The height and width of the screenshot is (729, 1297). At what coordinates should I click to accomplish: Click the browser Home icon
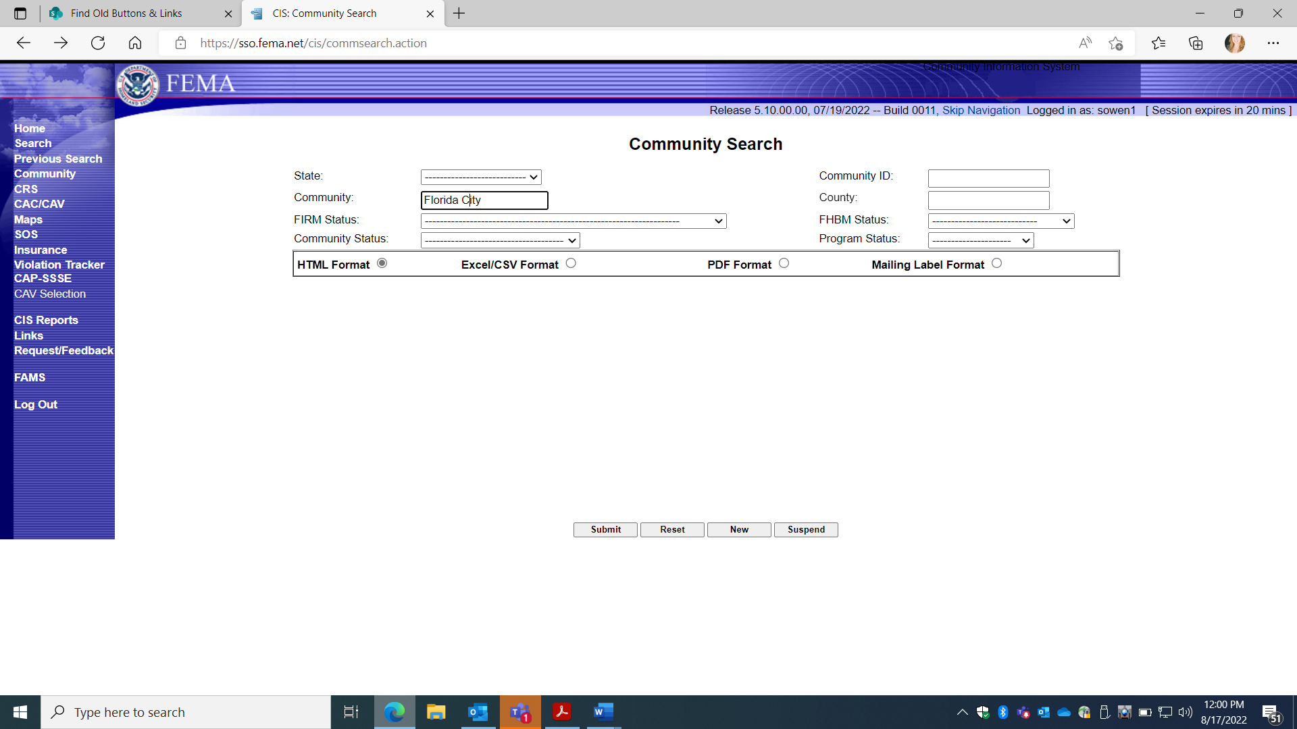[x=135, y=43]
